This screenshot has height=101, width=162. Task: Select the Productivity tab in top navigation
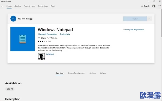click(43, 6)
